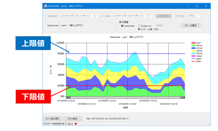Click the DataCenter app icon in title bar
Screen dimensions: 218x131
(x=45, y=6)
